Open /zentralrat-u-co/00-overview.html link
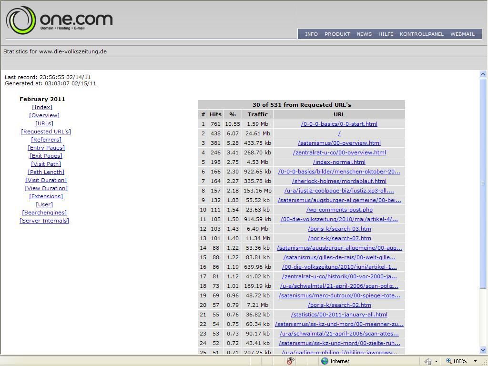The height and width of the screenshot is (366, 488). click(339, 152)
